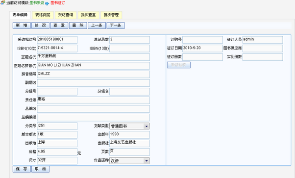This screenshot has width=295, height=178.
Task: Open the 图书征订 breadcrumb link
Action: tap(58, 3)
